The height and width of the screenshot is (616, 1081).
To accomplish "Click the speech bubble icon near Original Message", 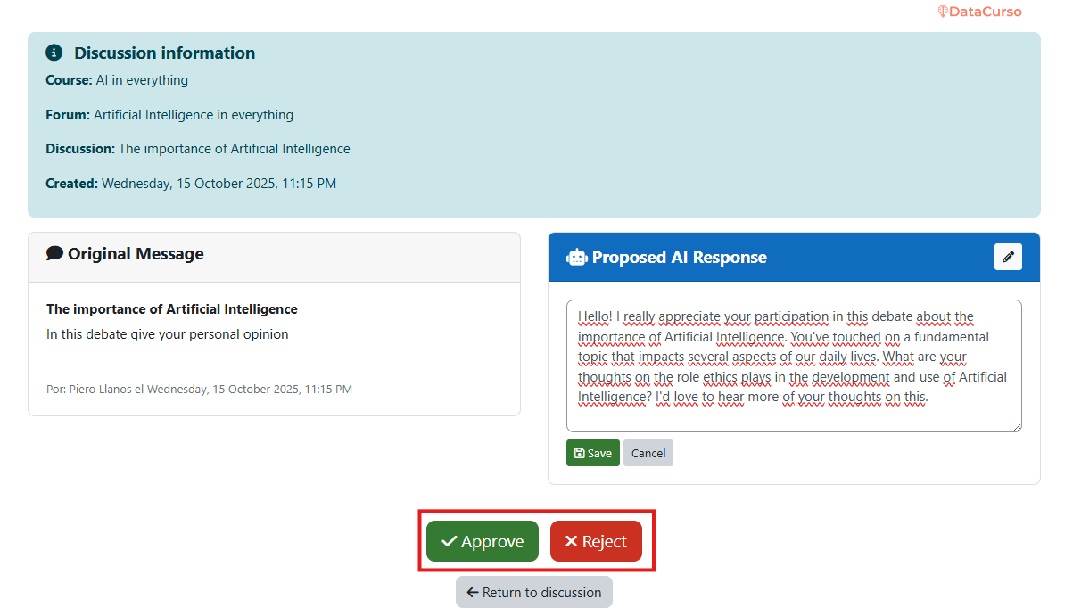I will point(54,252).
